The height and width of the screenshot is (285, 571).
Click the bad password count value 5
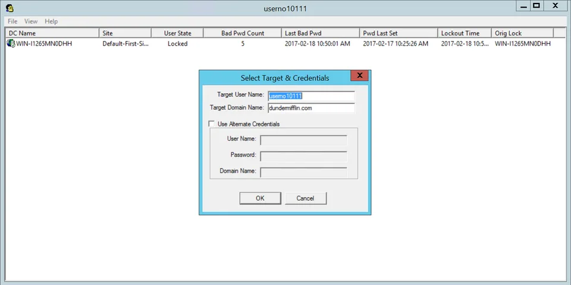point(243,43)
